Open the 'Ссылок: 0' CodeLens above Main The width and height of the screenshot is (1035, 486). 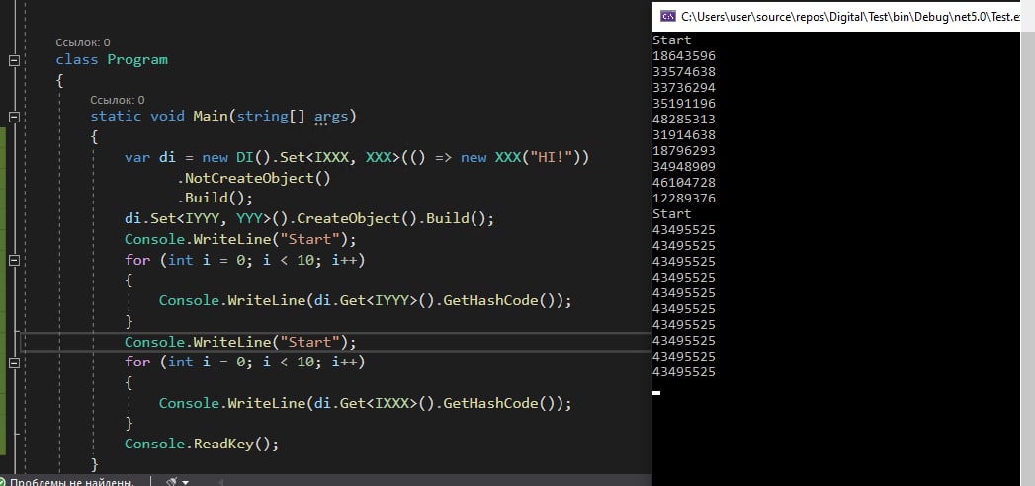[118, 100]
